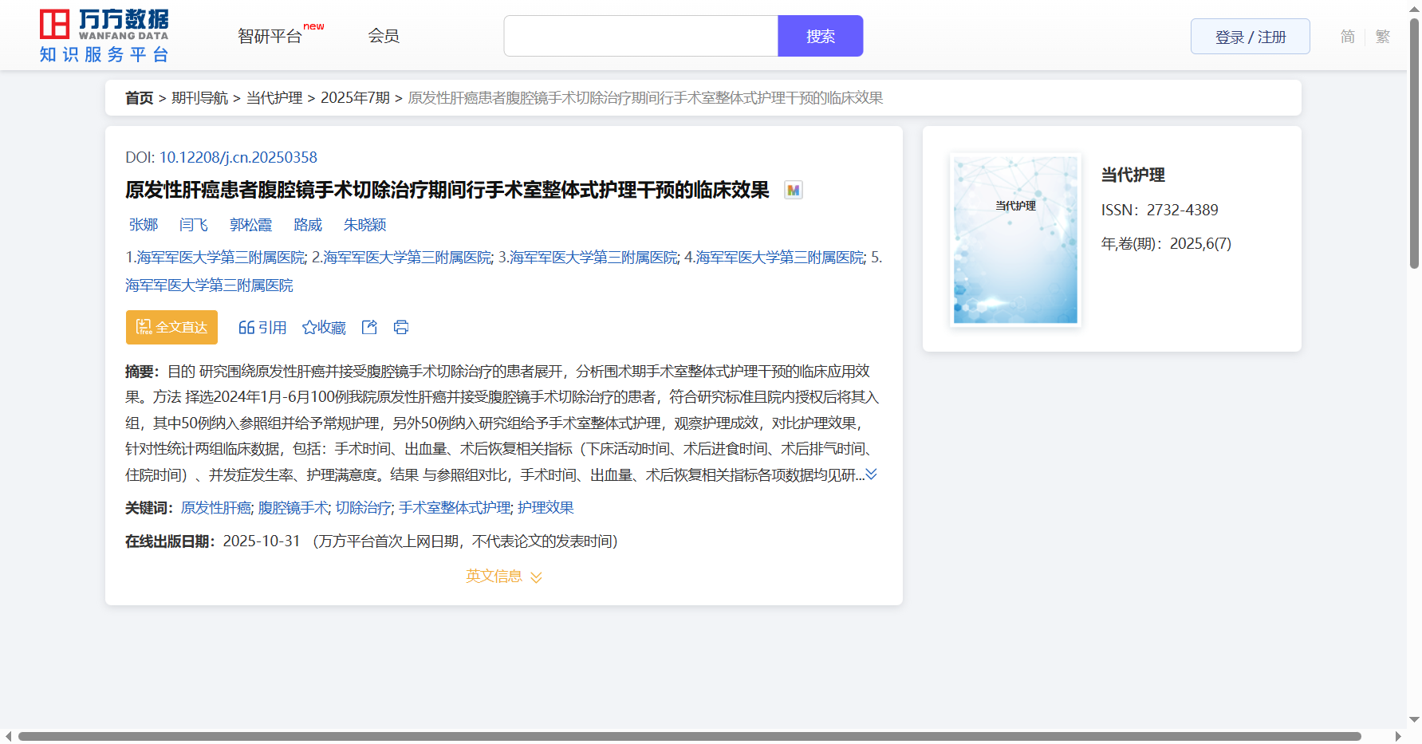Open full text via 全文直达 button

pos(171,327)
